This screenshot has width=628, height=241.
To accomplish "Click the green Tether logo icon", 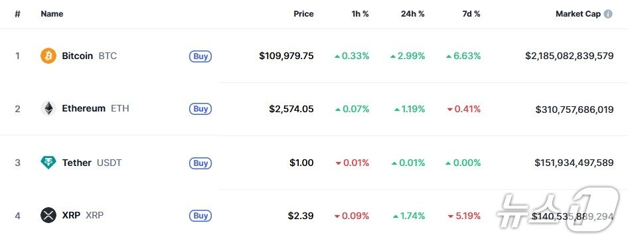I will (x=48, y=163).
